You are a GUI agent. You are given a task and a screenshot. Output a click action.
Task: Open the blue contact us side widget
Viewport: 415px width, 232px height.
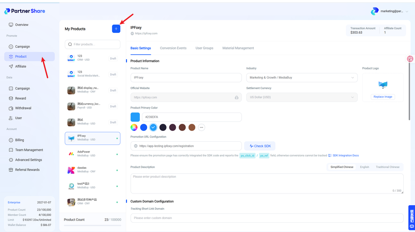point(412,218)
